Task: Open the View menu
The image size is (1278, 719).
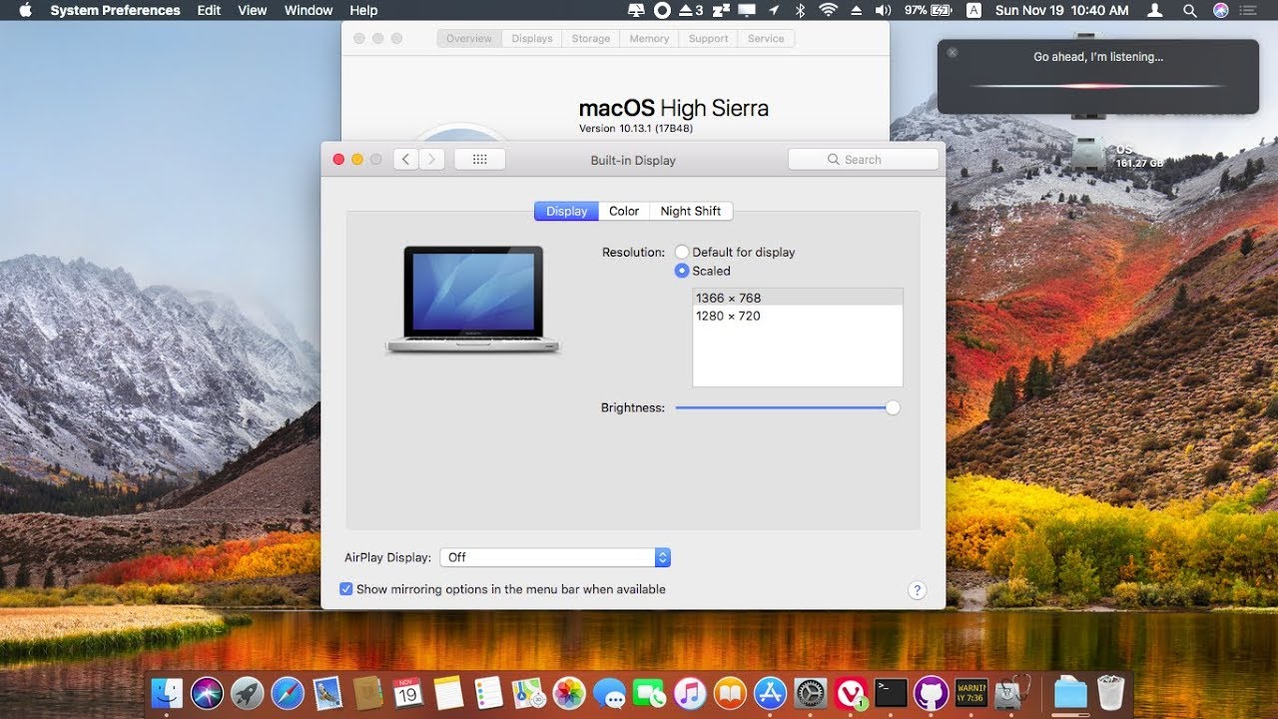Action: (253, 10)
